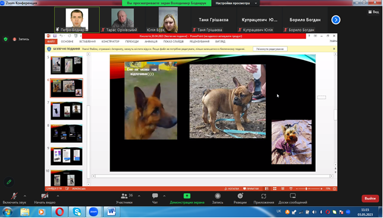Click the green pencil annotate icon

[x=9, y=182]
